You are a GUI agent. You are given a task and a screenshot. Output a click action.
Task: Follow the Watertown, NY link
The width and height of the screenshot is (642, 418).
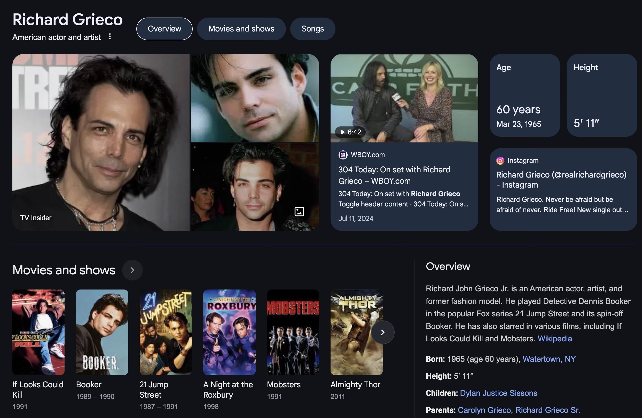(x=549, y=359)
